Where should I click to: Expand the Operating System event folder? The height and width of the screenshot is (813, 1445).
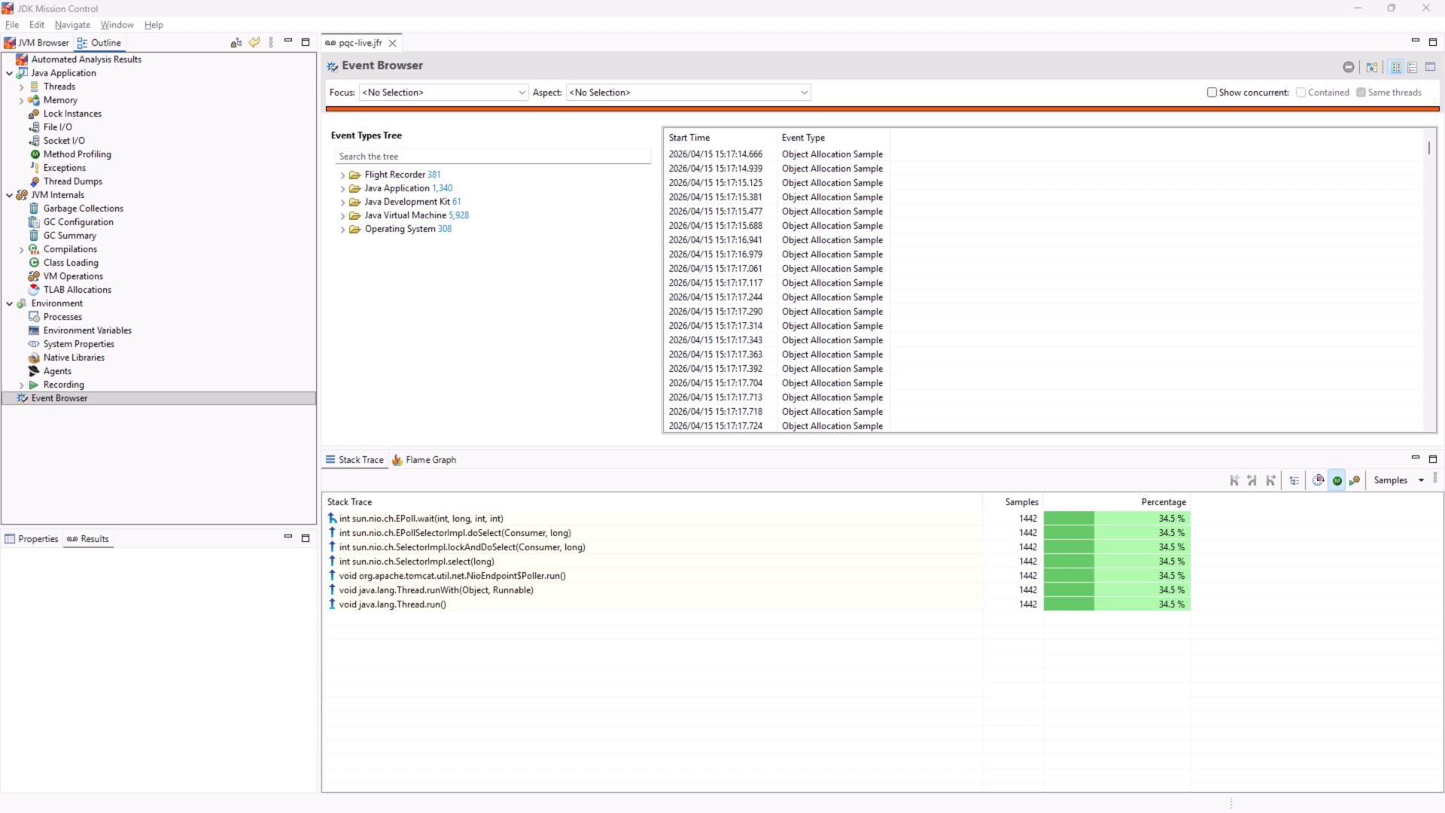(x=342, y=229)
